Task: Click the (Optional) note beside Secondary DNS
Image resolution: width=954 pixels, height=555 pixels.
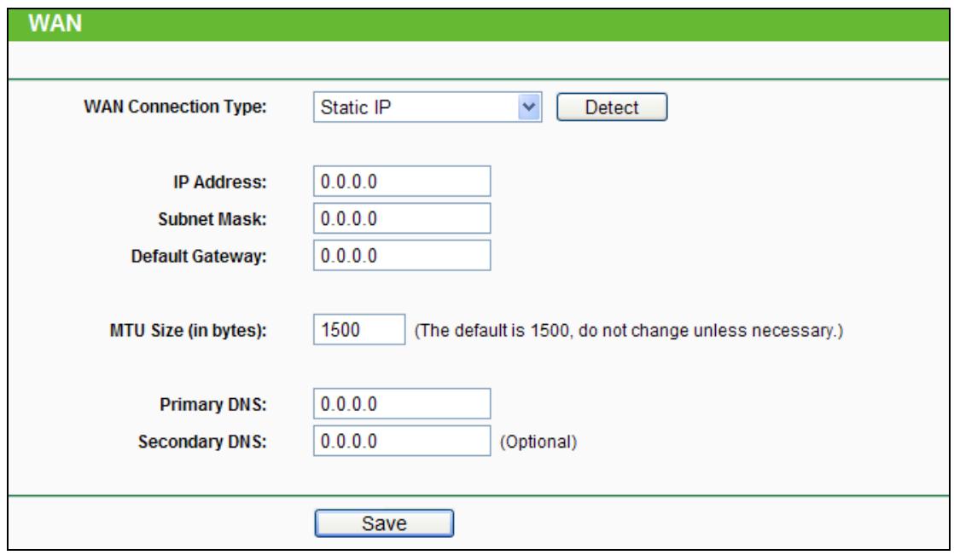Action: pyautogui.click(x=538, y=442)
